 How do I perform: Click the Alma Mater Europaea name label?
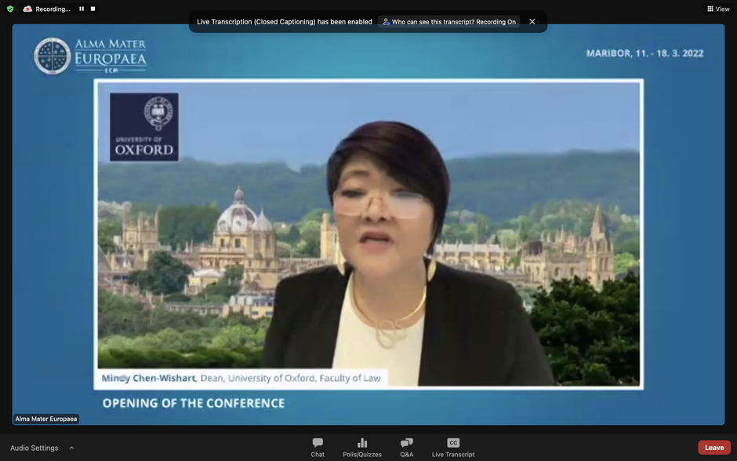(46, 419)
